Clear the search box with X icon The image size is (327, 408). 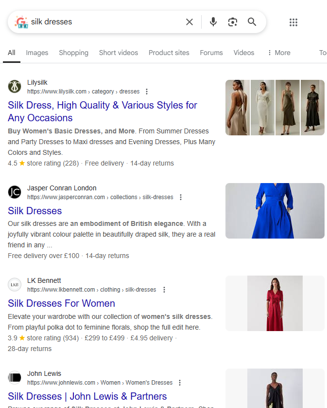(189, 22)
